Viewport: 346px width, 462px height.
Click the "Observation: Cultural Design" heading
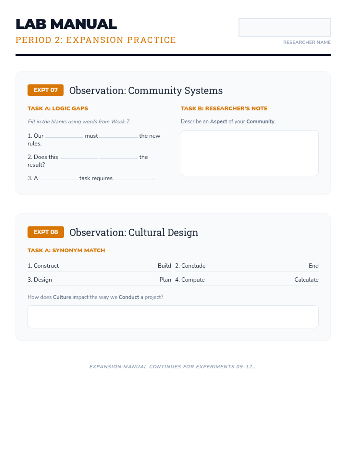pos(134,232)
